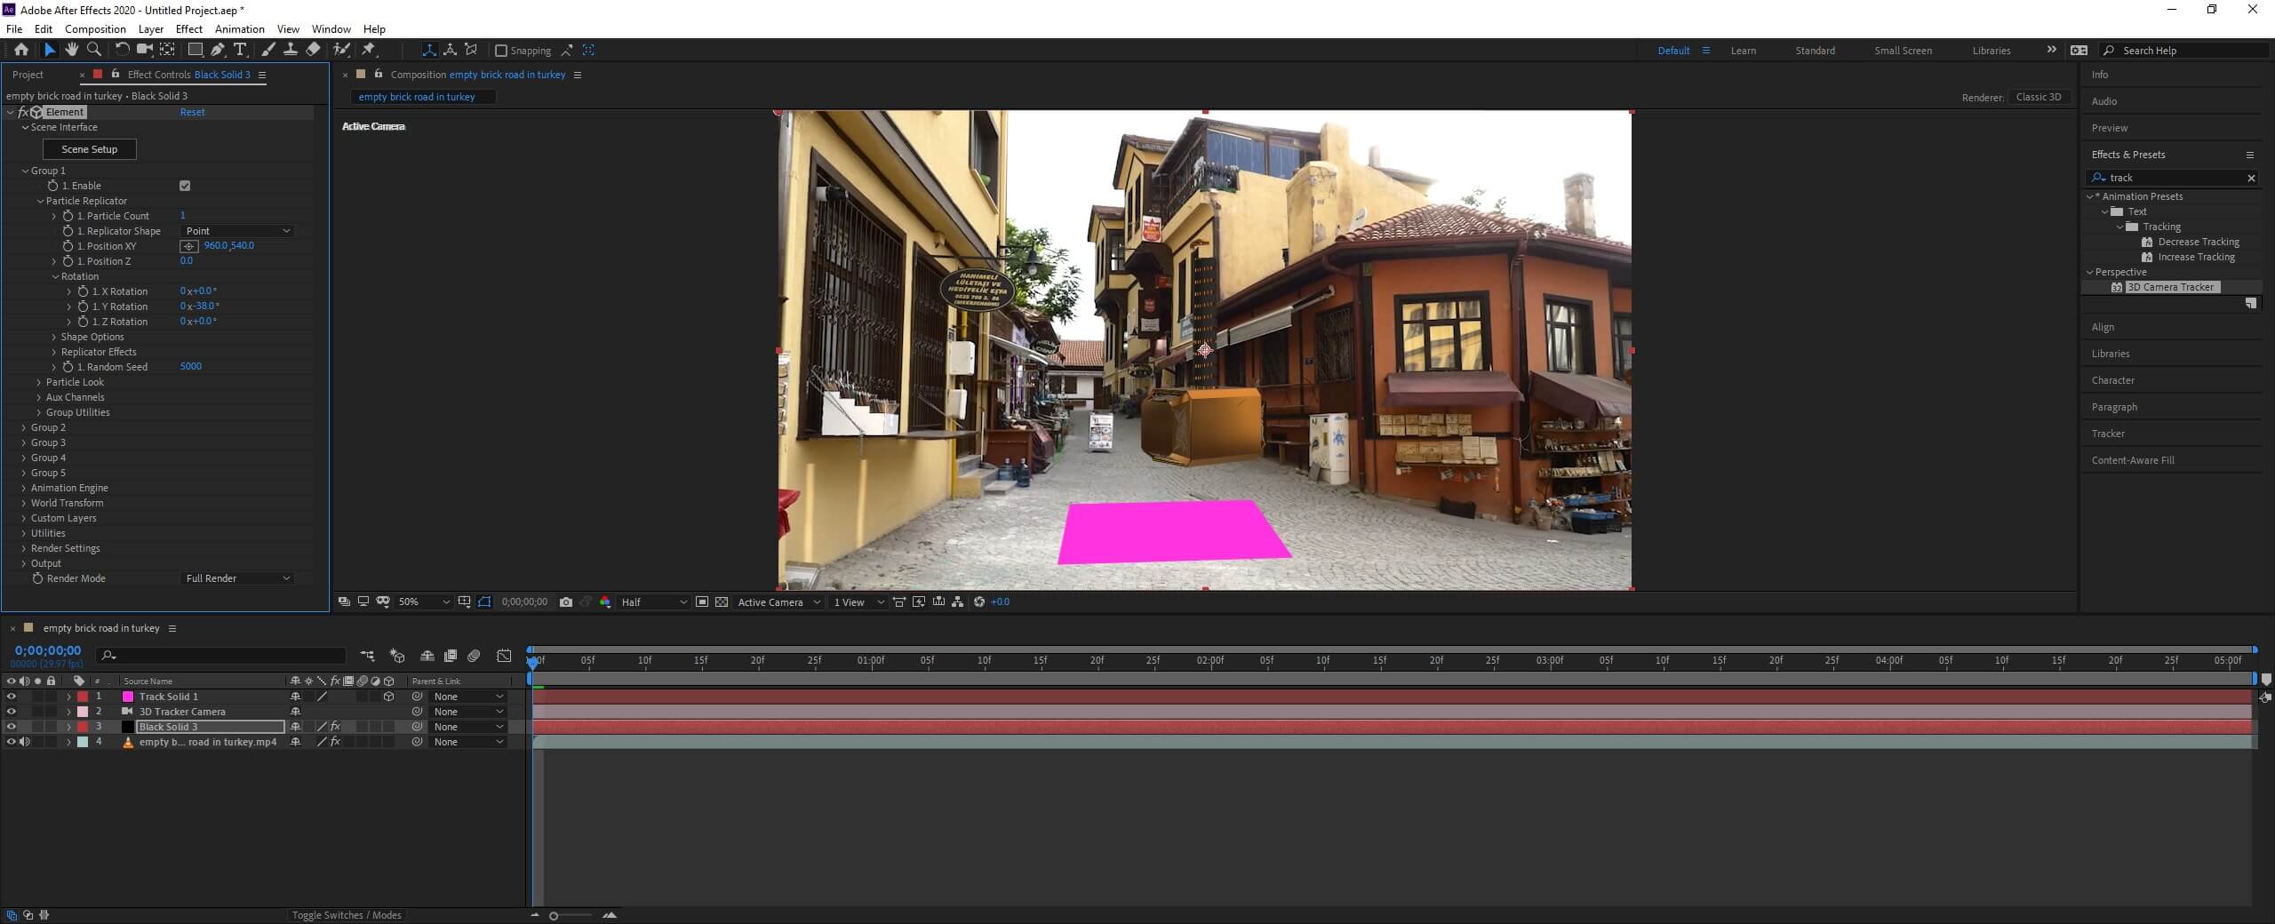Viewport: 2275px width, 924px height.
Task: Click the Scene Setup button
Action: tap(90, 149)
